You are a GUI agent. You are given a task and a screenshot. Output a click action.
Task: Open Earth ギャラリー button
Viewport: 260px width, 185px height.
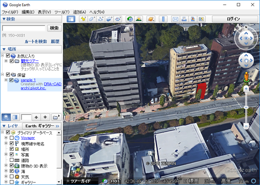(x=42, y=126)
